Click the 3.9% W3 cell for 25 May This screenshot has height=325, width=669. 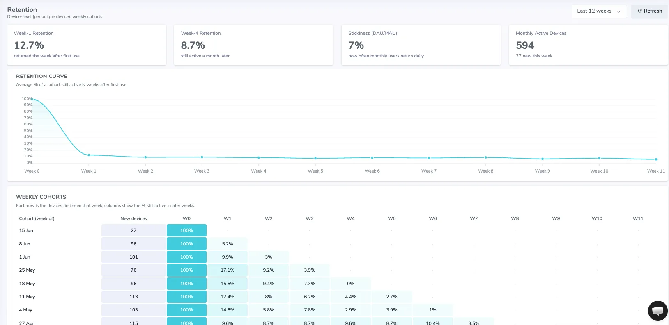(x=310, y=270)
